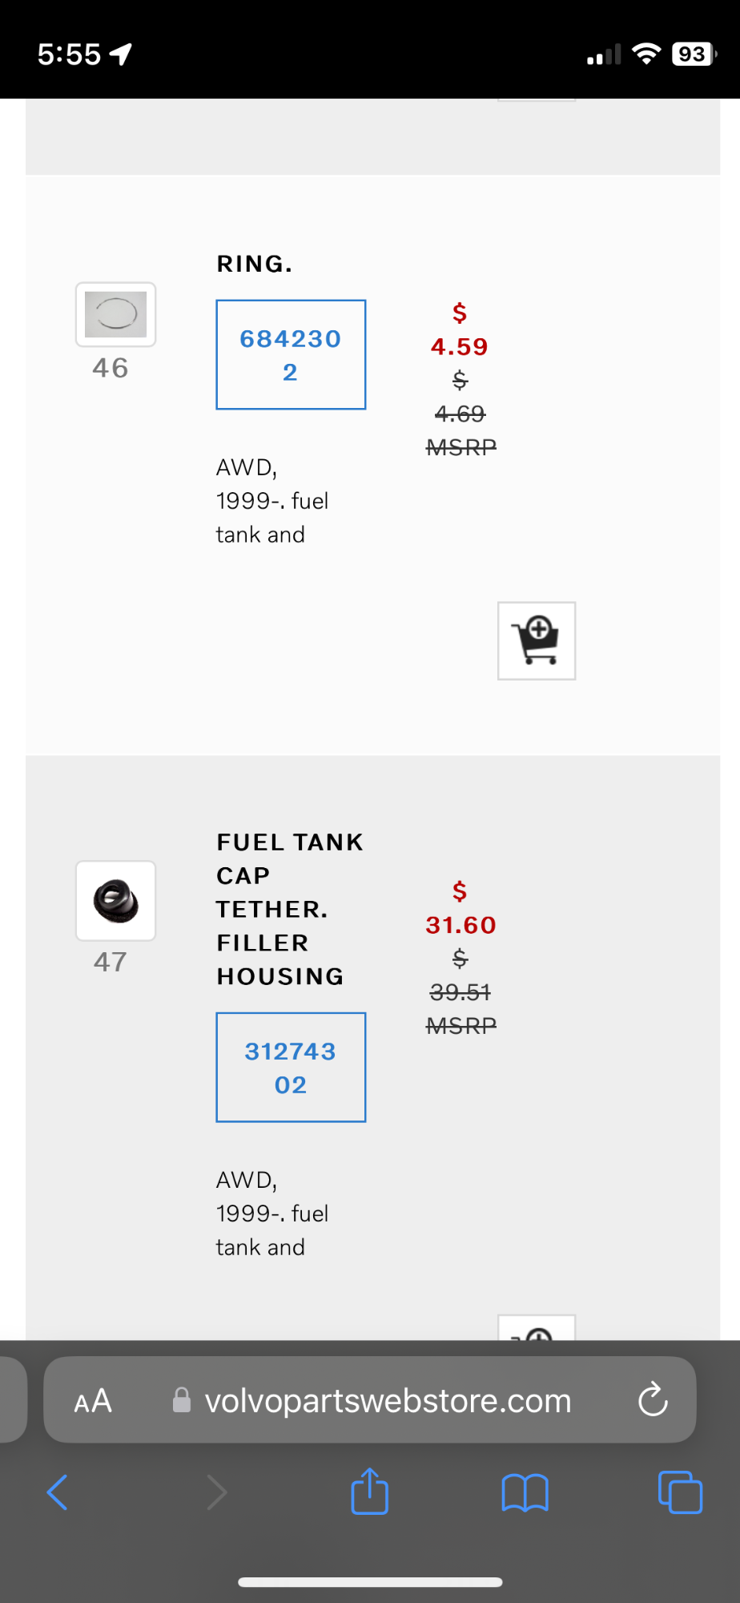Tap the Fuel Tank Cap Tether title
Image resolution: width=740 pixels, height=1603 pixels.
pos(290,909)
